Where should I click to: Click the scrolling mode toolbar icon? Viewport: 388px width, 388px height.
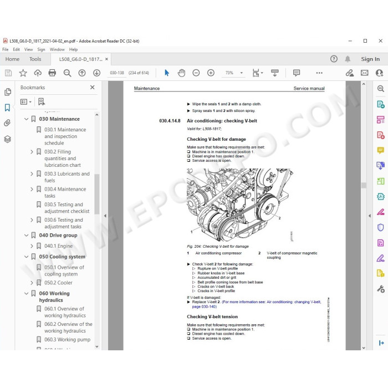[275, 73]
